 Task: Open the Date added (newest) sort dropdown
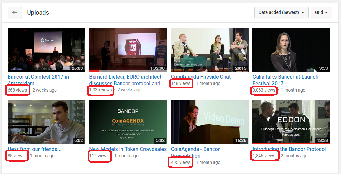point(281,13)
